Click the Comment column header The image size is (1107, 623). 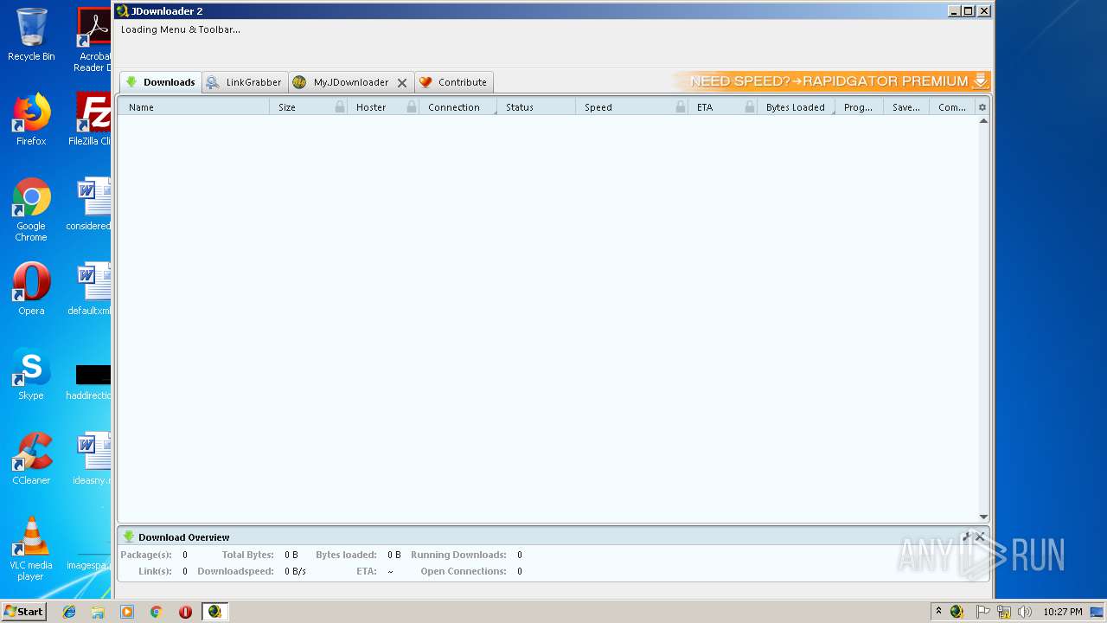coord(952,107)
